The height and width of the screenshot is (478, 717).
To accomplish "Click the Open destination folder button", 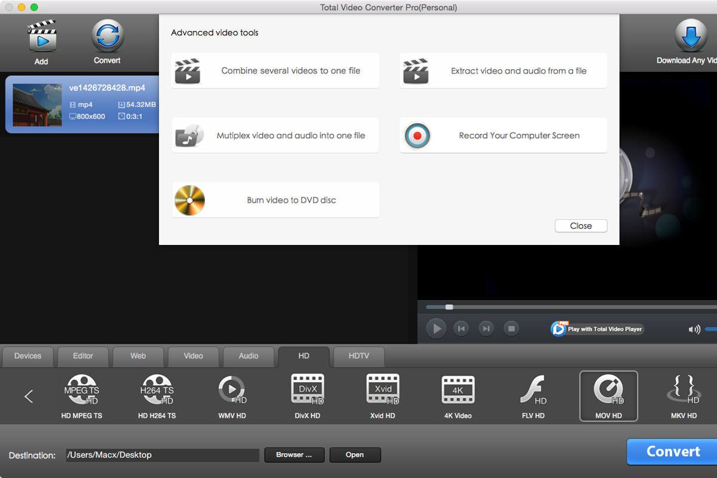I will pyautogui.click(x=355, y=455).
